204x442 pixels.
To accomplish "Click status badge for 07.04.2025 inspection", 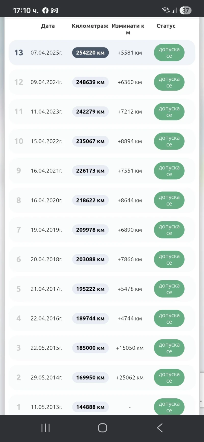I will click(169, 53).
